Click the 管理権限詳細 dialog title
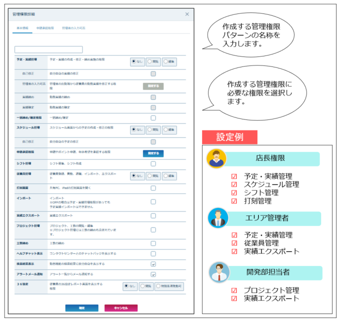 point(23,14)
